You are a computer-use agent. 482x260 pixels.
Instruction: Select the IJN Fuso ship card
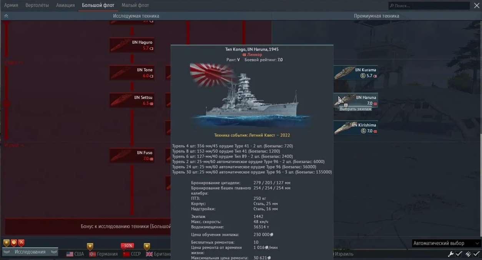click(x=132, y=155)
